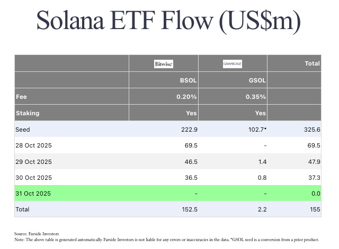Click the BSOL 0.20% fee cell

186,97
